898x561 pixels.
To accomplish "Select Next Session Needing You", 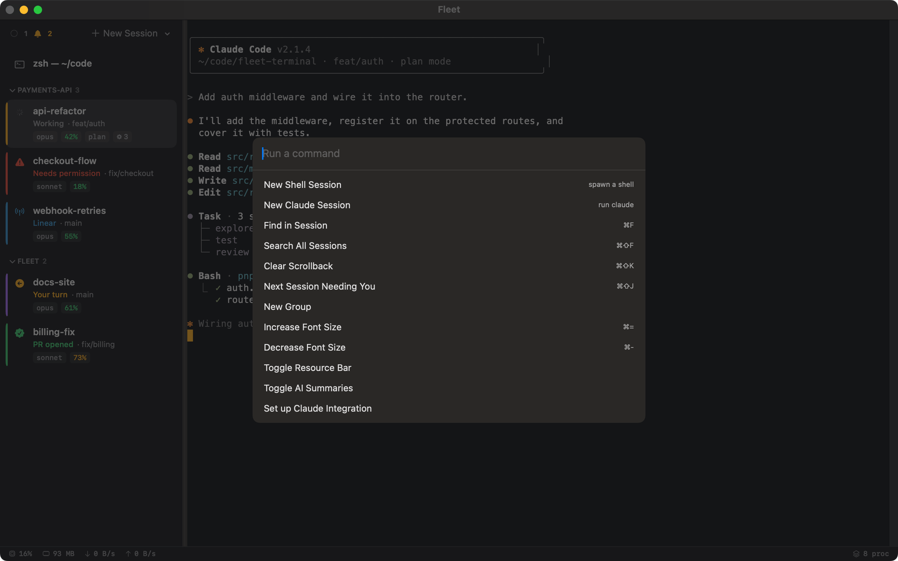I will 449,286.
